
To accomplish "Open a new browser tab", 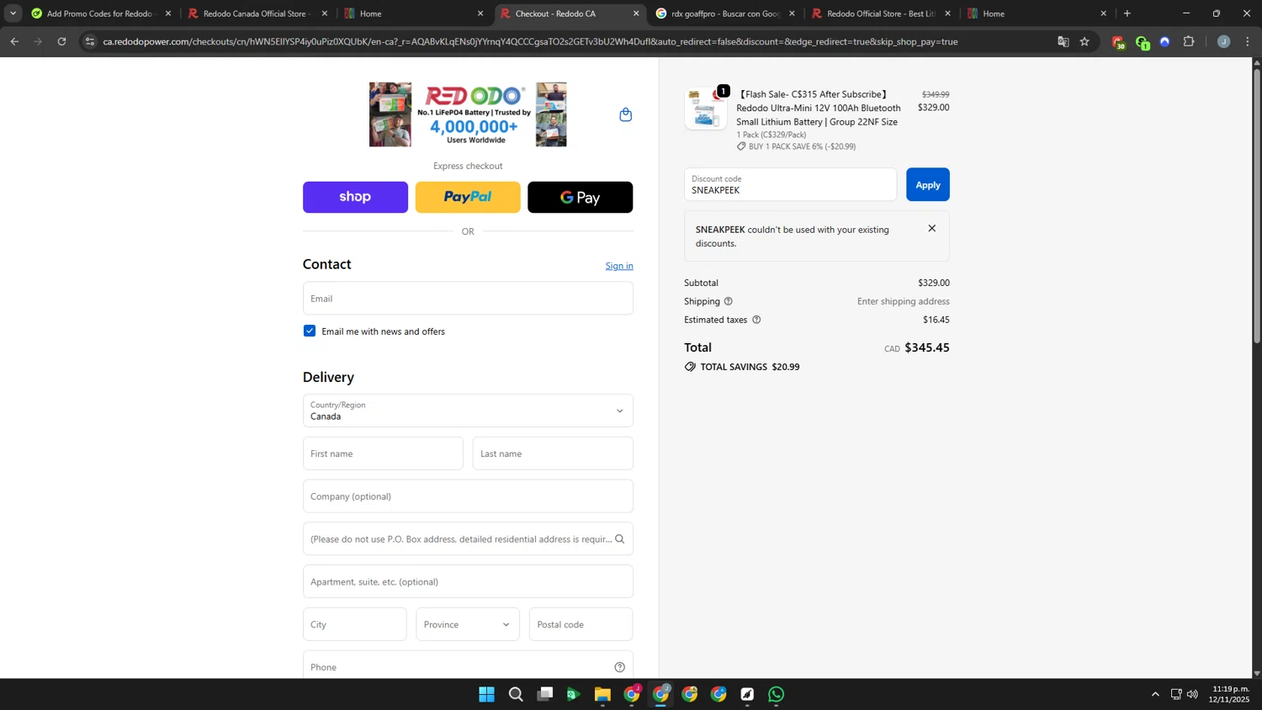I will pyautogui.click(x=1127, y=13).
